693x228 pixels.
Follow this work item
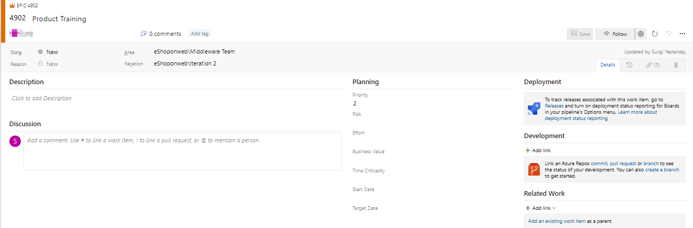615,34
